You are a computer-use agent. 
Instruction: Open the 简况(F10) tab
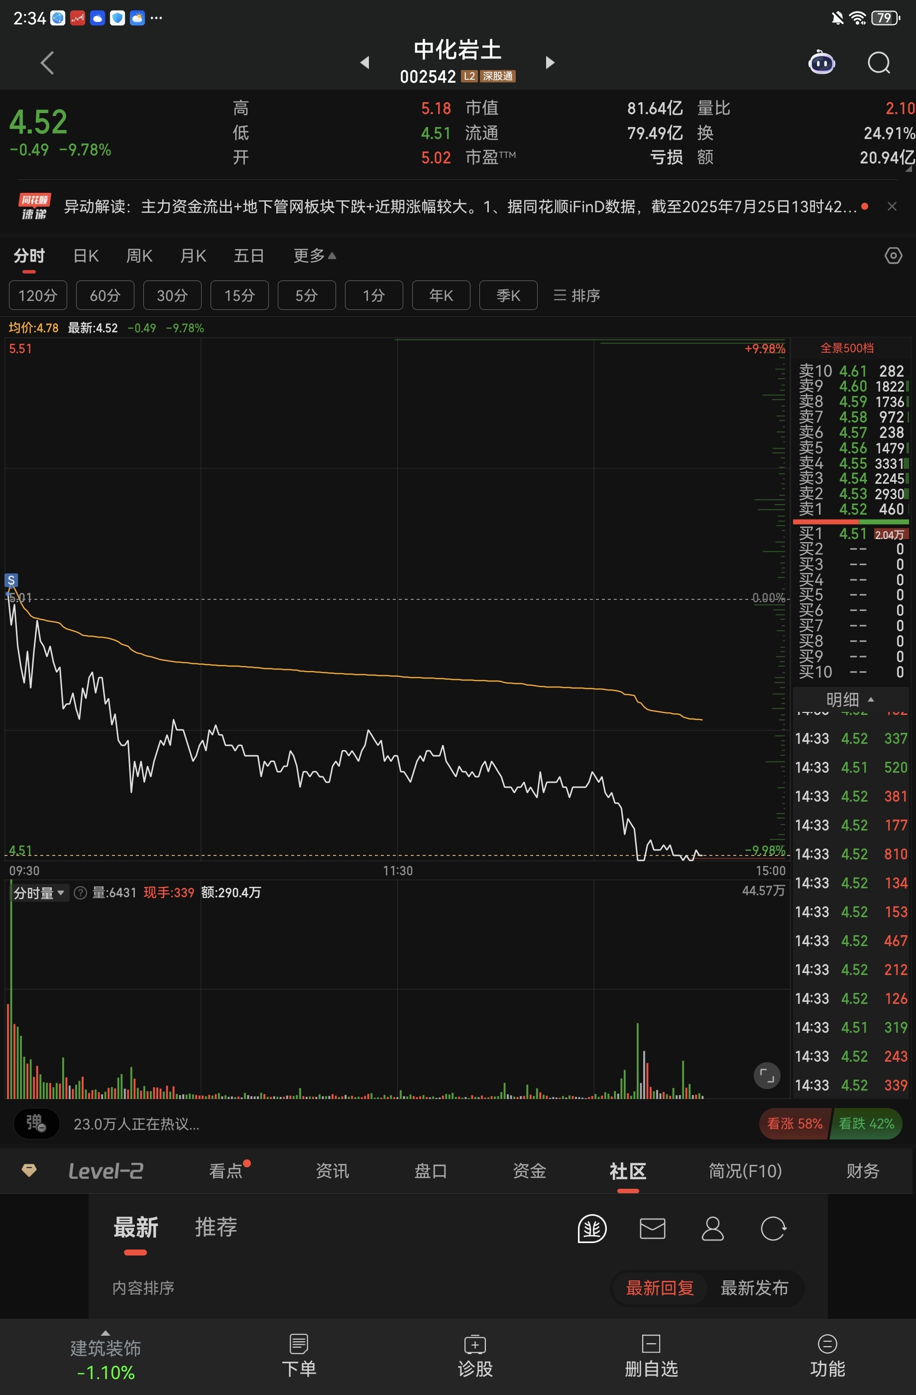(x=745, y=1170)
